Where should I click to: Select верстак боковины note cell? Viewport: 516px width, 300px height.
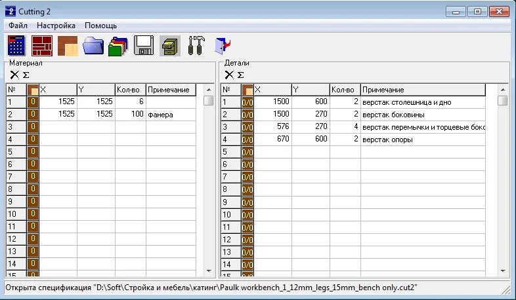click(423, 115)
